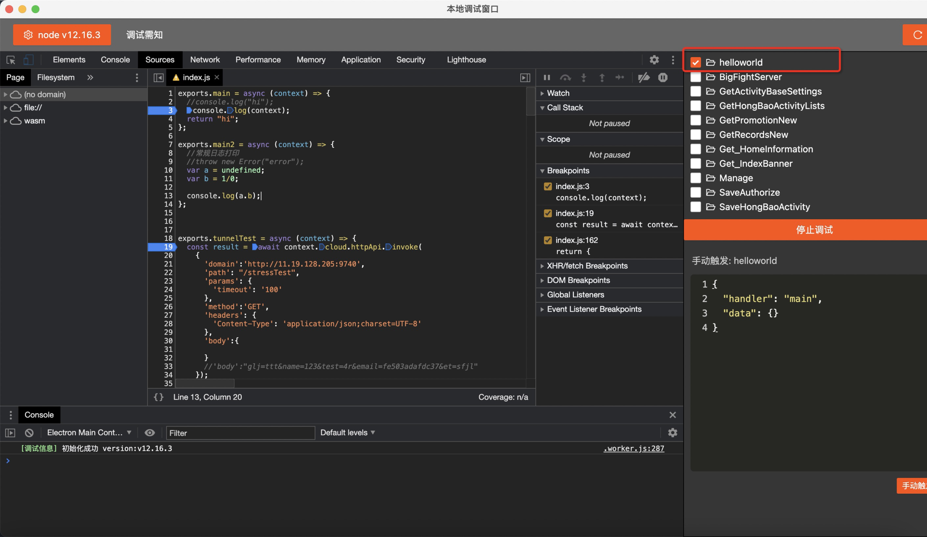Expand the (no domain) tree node
The height and width of the screenshot is (537, 927).
(5, 95)
